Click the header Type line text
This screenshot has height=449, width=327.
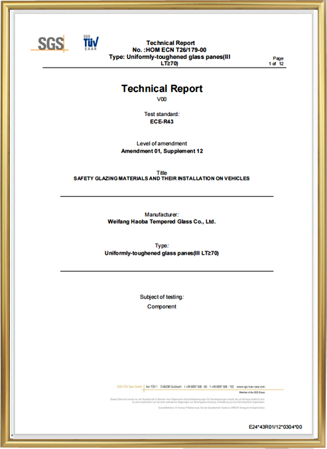(170, 60)
